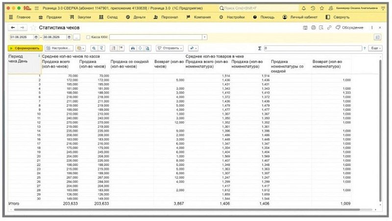Open the Персонал menu
392x221 pixels.
[166, 17]
